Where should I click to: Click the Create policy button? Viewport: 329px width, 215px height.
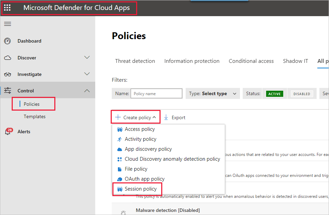(x=136, y=117)
